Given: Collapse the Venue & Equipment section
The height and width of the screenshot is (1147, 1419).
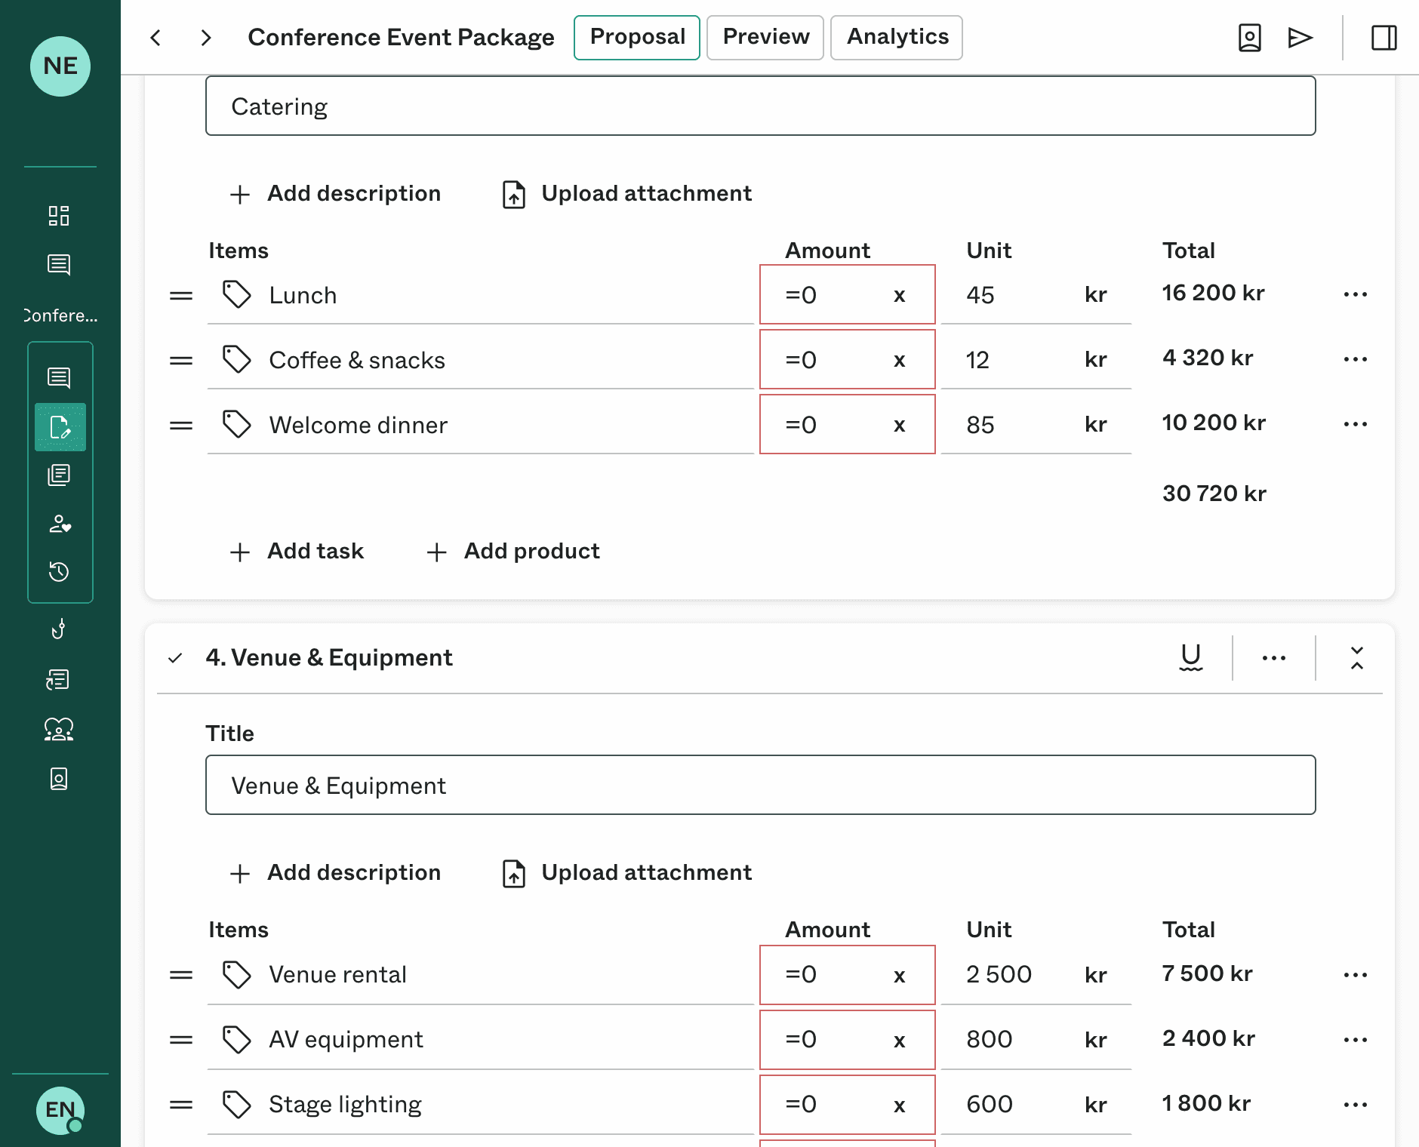Looking at the screenshot, I should (1356, 658).
